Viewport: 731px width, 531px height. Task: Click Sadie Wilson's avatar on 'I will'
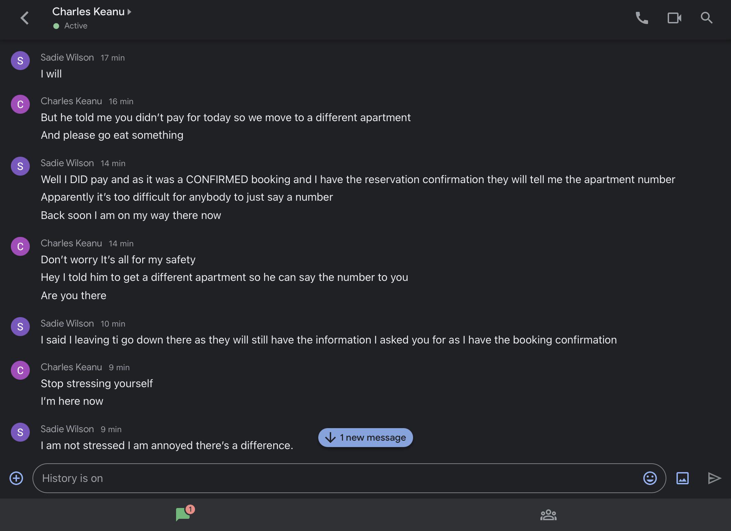[x=20, y=61]
